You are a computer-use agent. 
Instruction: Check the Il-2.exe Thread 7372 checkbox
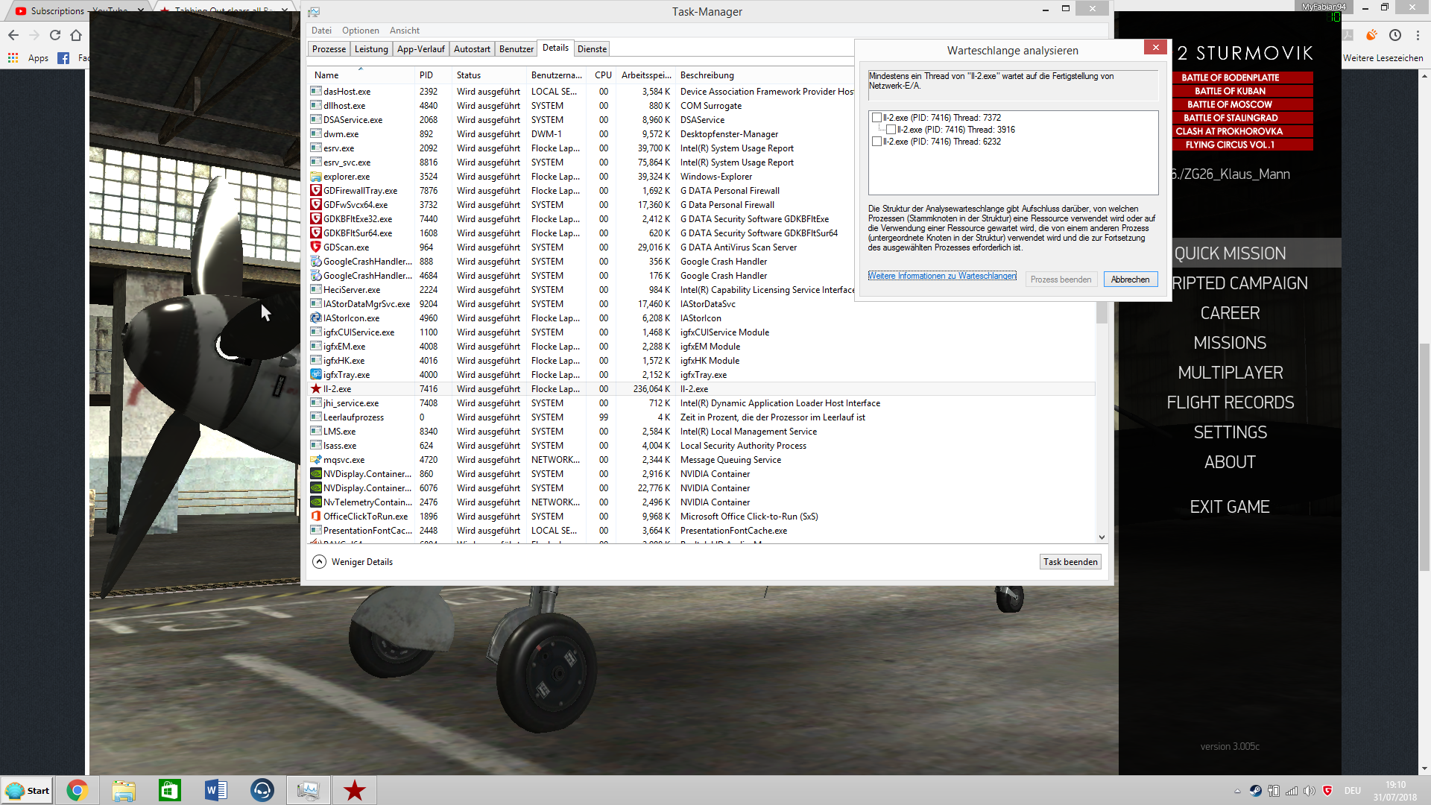coord(876,118)
